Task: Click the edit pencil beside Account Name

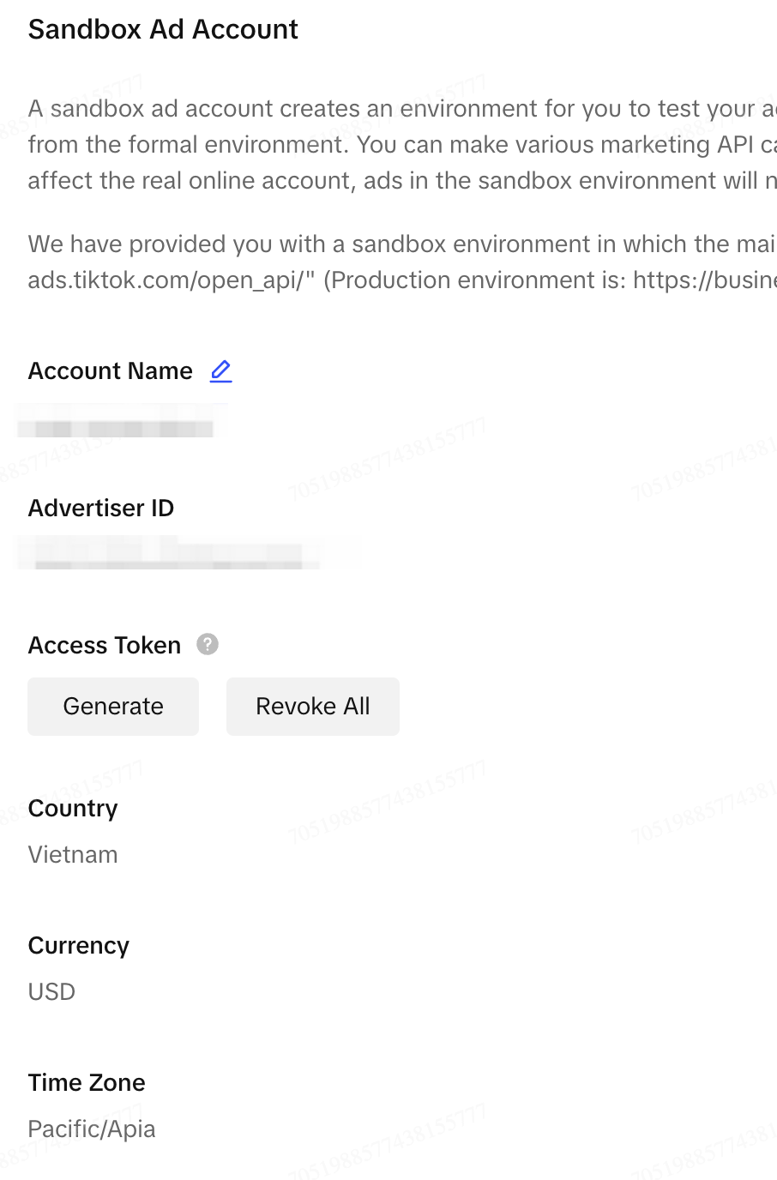Action: 221,370
